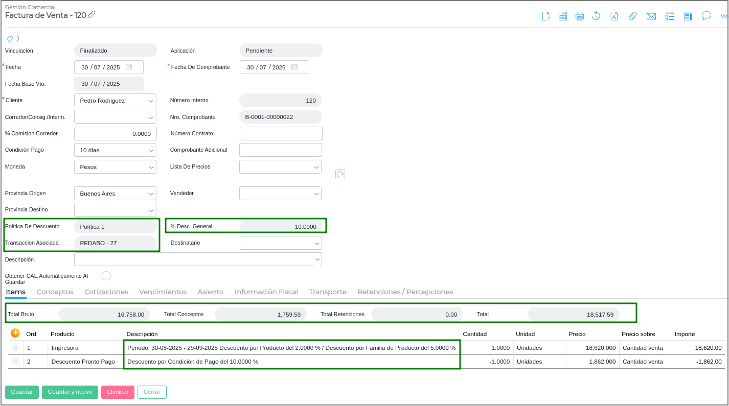The width and height of the screenshot is (729, 406).
Task: Click the Guardar y nuevo button
Action: (70, 392)
